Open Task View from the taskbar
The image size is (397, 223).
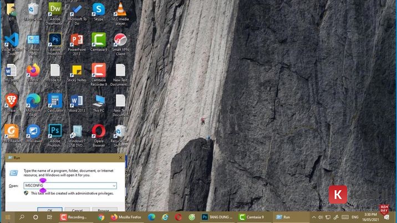pyautogui.click(x=49, y=217)
